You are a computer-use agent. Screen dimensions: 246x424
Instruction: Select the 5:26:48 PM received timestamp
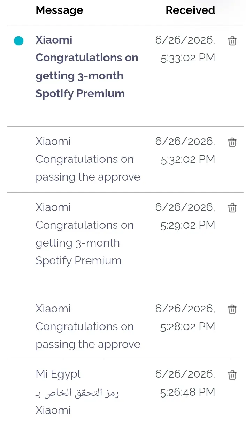(185, 383)
